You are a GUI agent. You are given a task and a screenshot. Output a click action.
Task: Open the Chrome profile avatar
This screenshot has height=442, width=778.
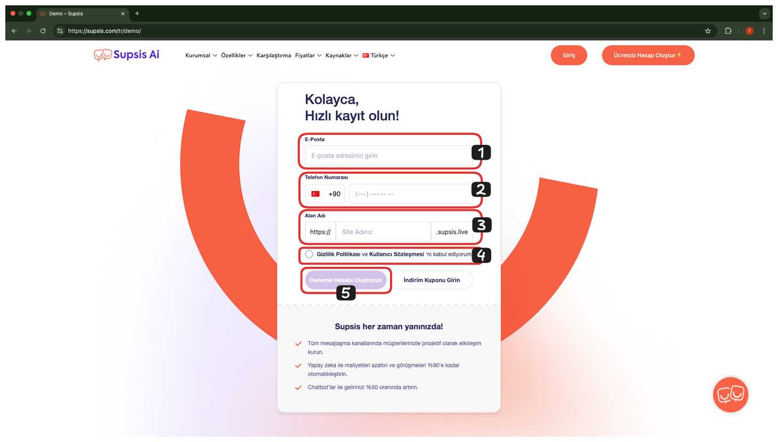[749, 31]
